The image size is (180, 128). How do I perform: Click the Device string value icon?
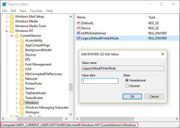[78, 28]
